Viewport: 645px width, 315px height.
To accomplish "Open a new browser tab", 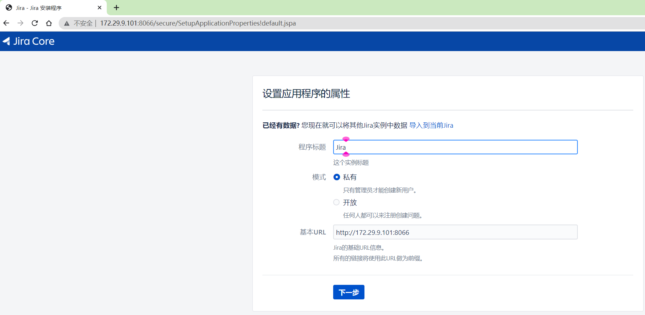I will [116, 7].
